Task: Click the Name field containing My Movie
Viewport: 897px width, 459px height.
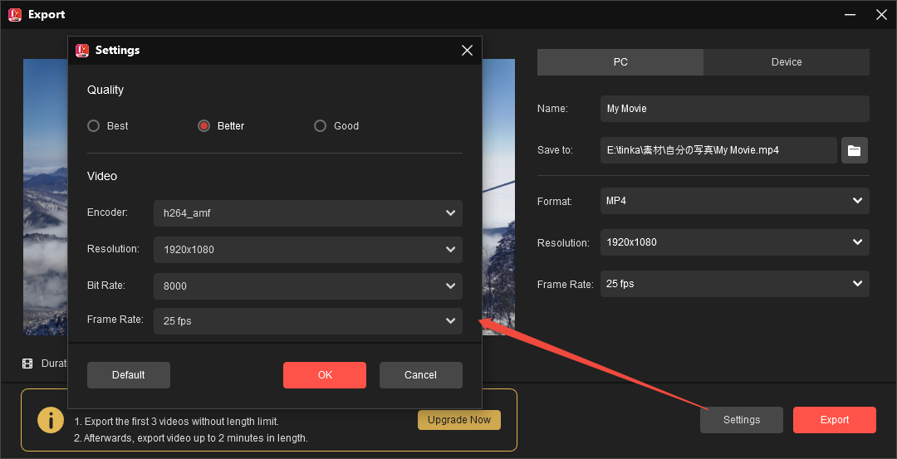Action: 734,109
